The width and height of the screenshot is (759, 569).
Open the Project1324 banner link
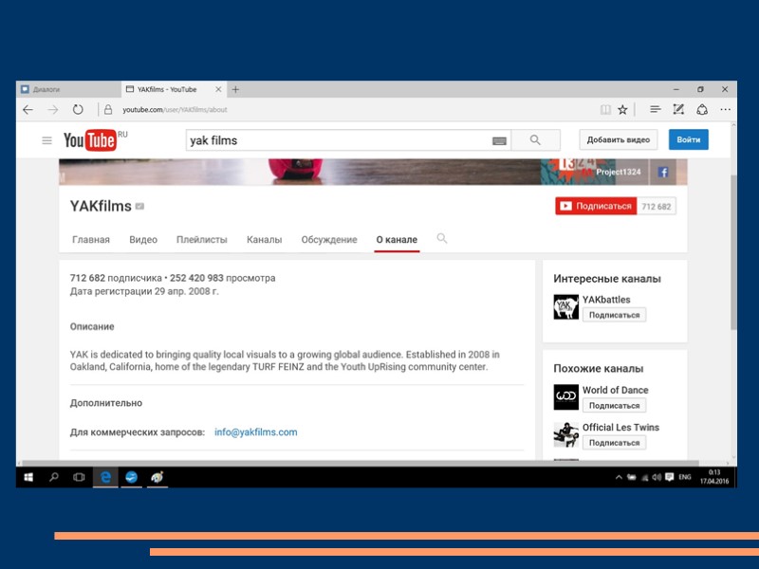tap(619, 172)
